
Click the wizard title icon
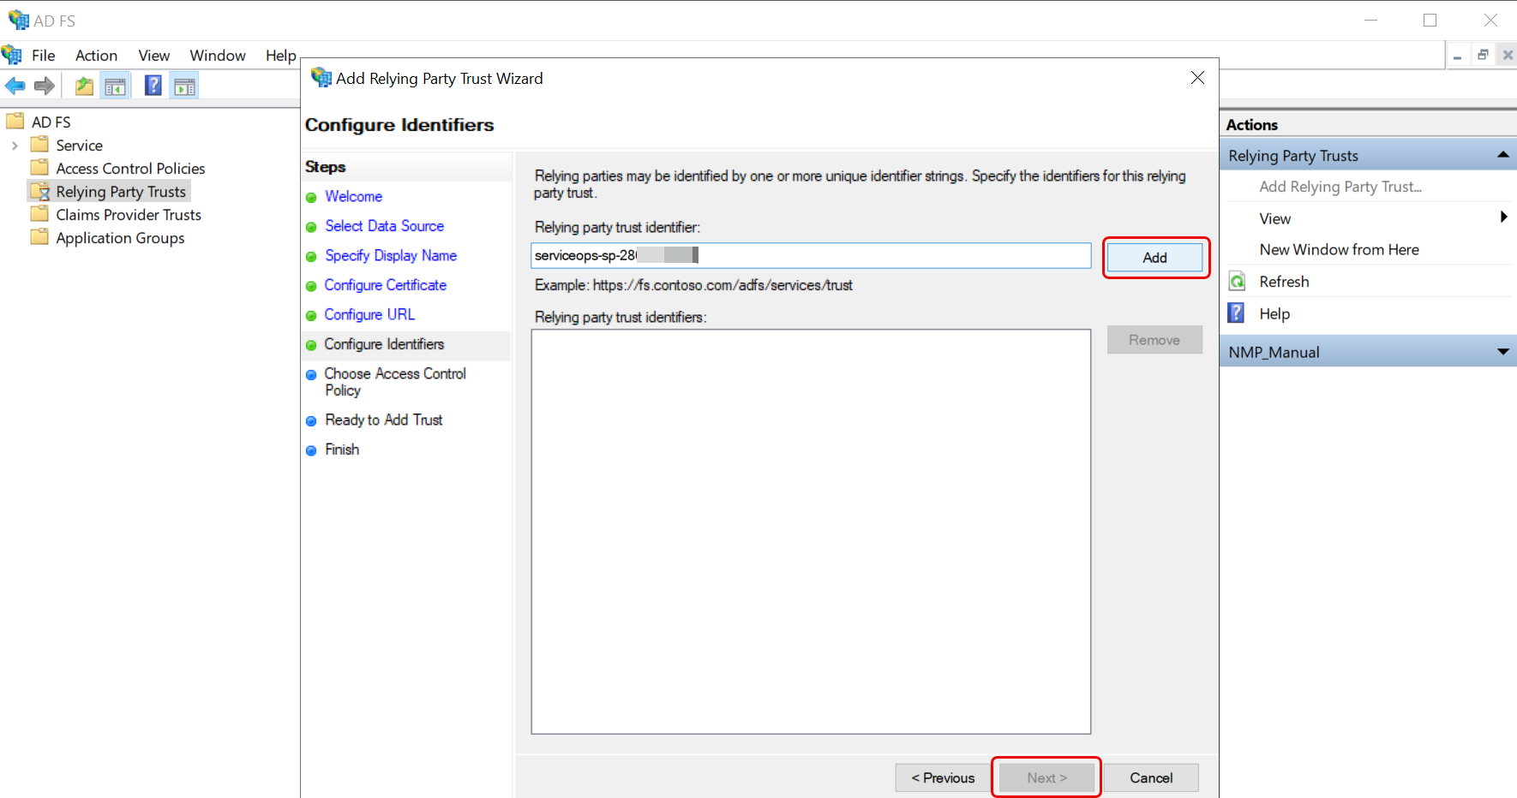(321, 78)
